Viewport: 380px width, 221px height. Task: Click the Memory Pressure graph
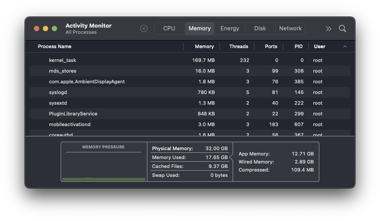coord(103,165)
